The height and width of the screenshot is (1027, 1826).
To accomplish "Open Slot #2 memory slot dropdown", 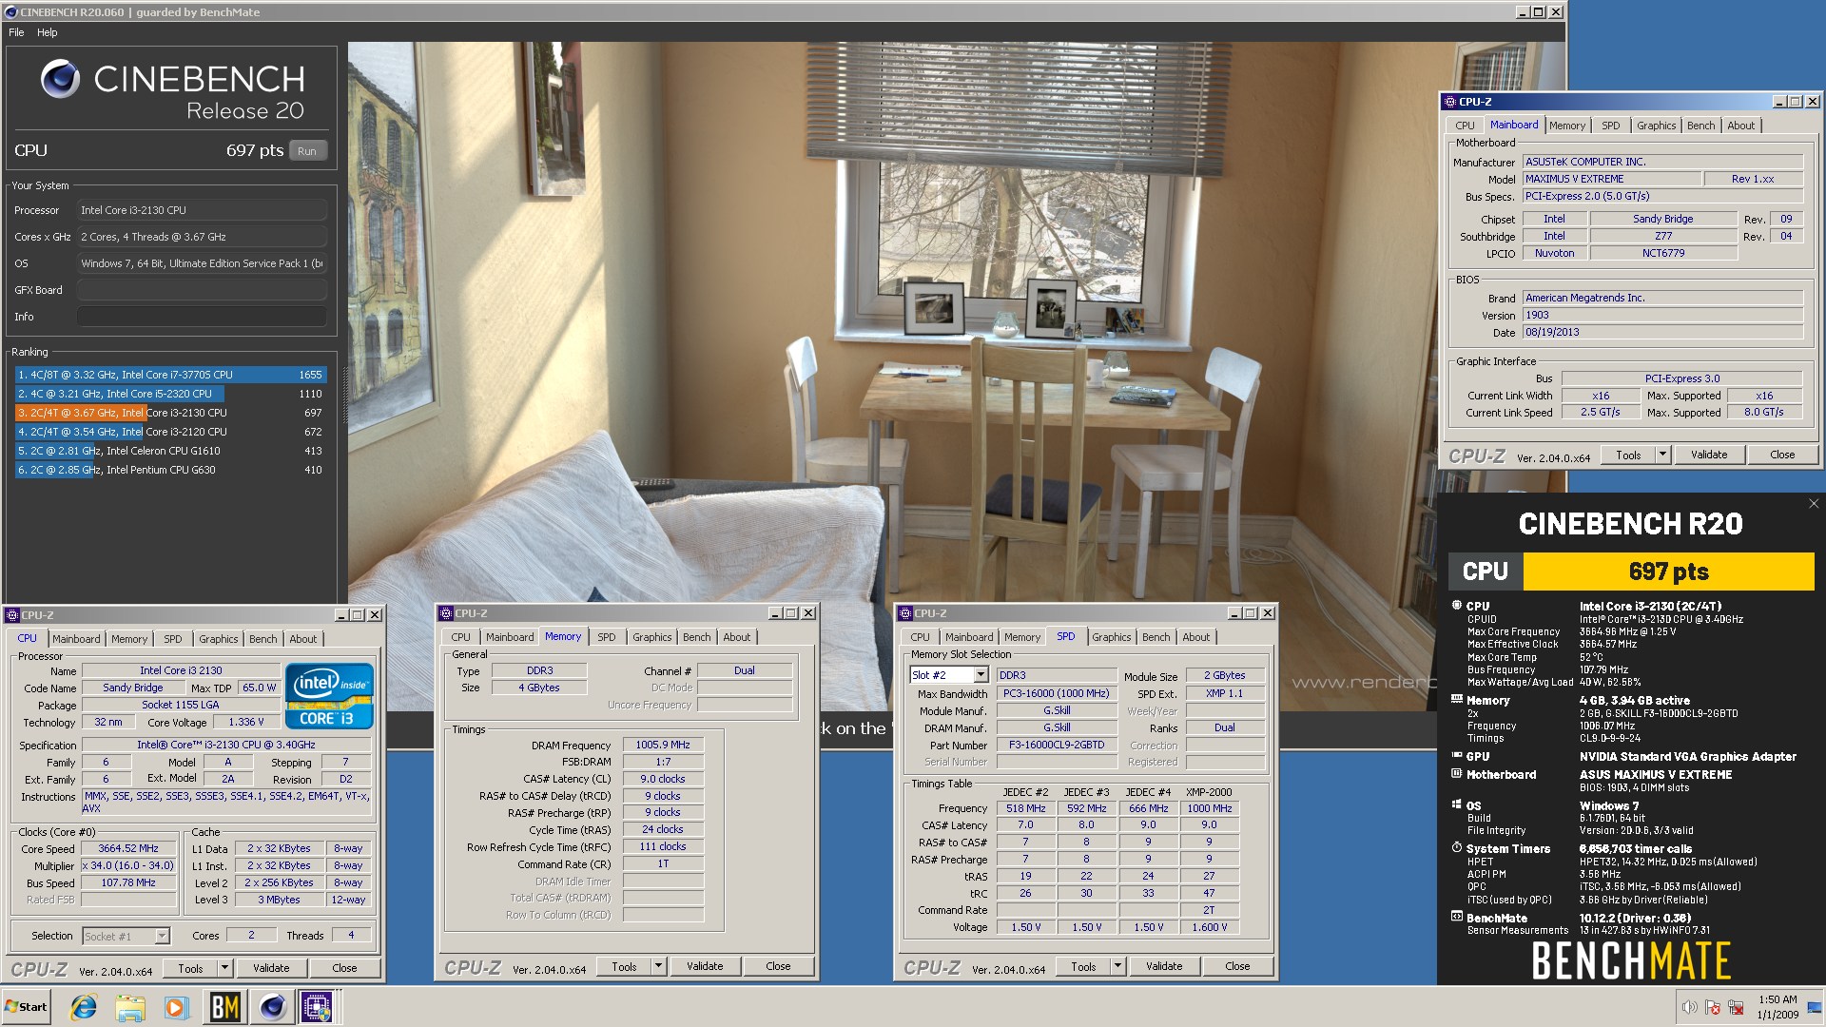I will pos(981,675).
